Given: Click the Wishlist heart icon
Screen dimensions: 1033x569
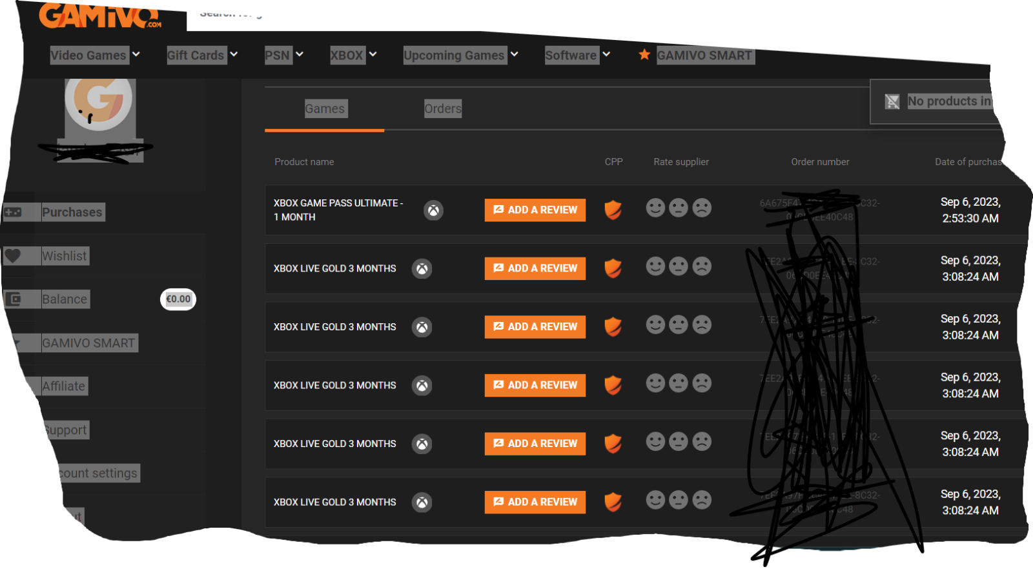Looking at the screenshot, I should (13, 255).
